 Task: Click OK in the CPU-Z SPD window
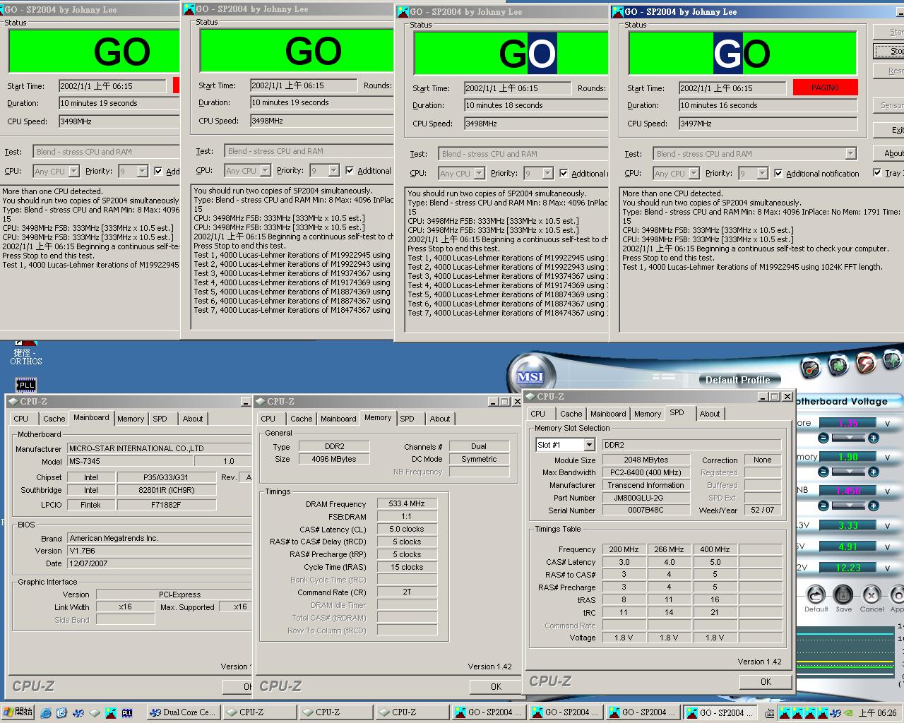click(766, 682)
